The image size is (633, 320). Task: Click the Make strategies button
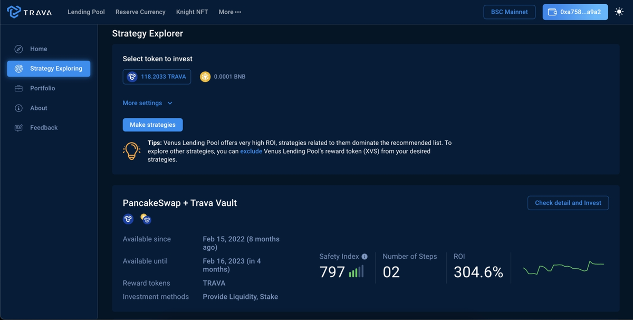coord(152,125)
